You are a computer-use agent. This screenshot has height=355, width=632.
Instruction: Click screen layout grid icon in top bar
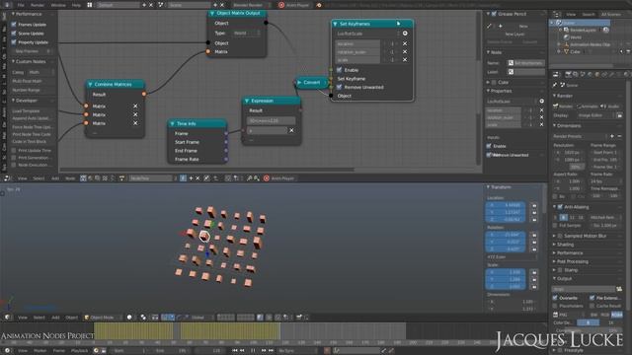coord(90,5)
